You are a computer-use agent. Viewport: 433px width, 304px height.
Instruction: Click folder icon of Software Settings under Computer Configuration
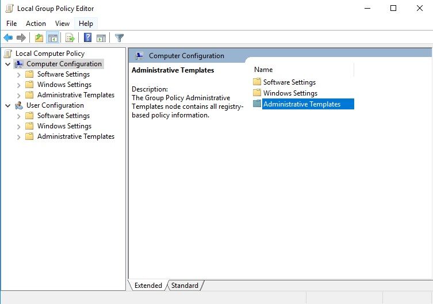point(29,74)
